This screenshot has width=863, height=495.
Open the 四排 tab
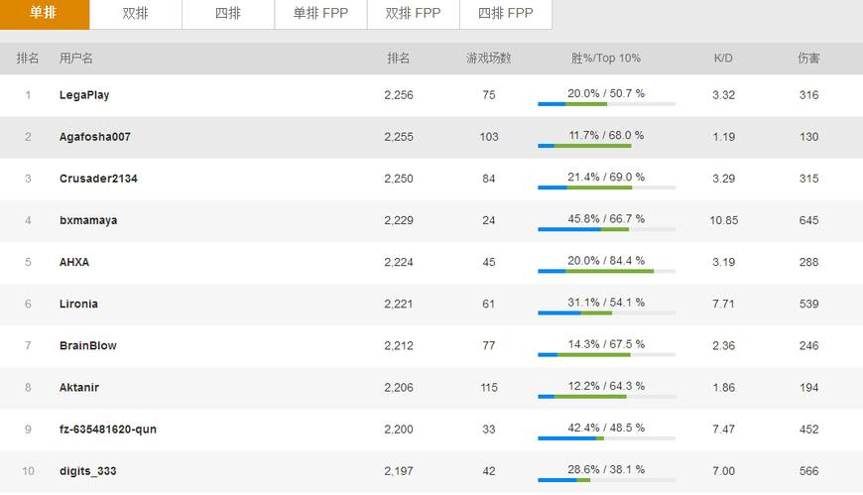[228, 14]
